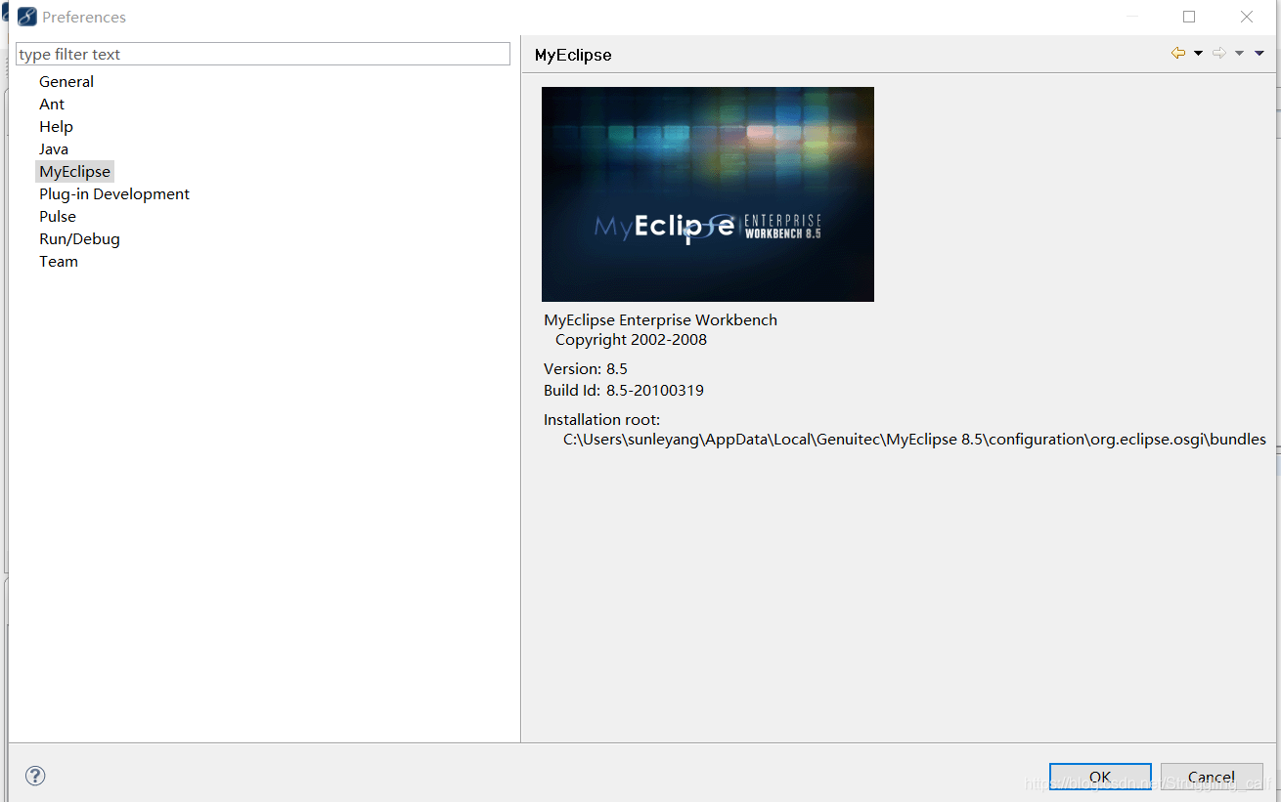Select the Ant preferences category
This screenshot has width=1281, height=802.
pyautogui.click(x=52, y=105)
